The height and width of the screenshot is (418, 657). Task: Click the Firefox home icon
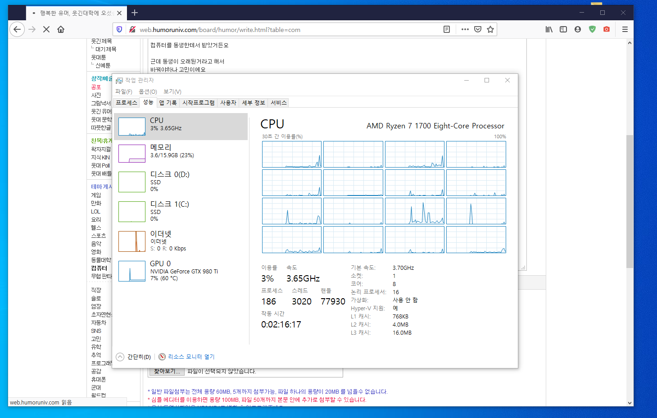(61, 30)
